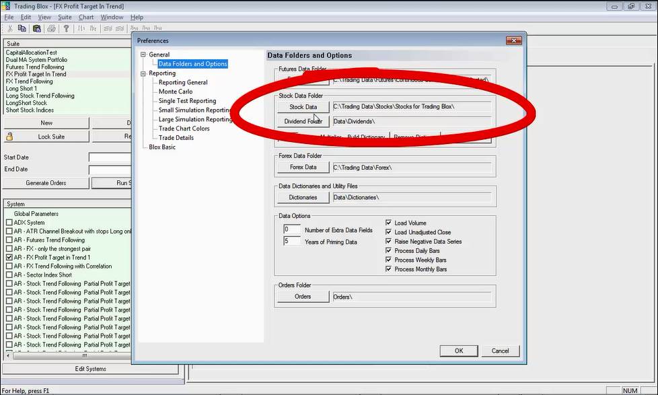Click the Paste clipboard toolbar icon
Screen dimensions: 658x395
[37, 28]
